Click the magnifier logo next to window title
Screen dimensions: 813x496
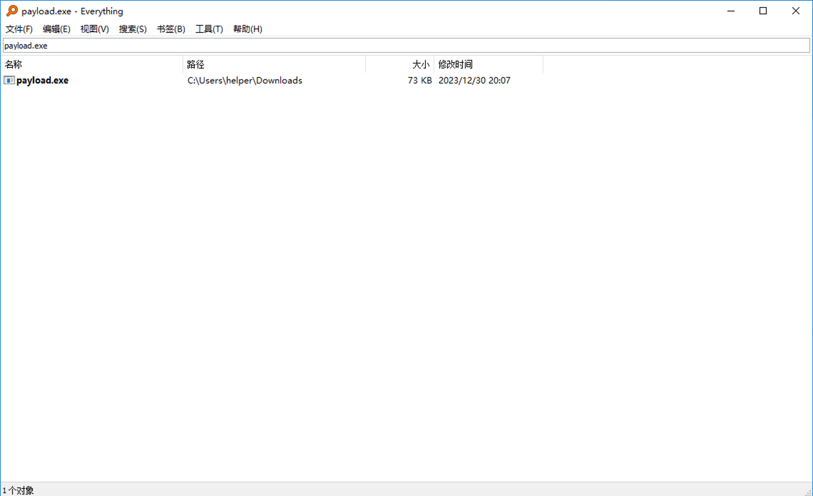(x=12, y=11)
